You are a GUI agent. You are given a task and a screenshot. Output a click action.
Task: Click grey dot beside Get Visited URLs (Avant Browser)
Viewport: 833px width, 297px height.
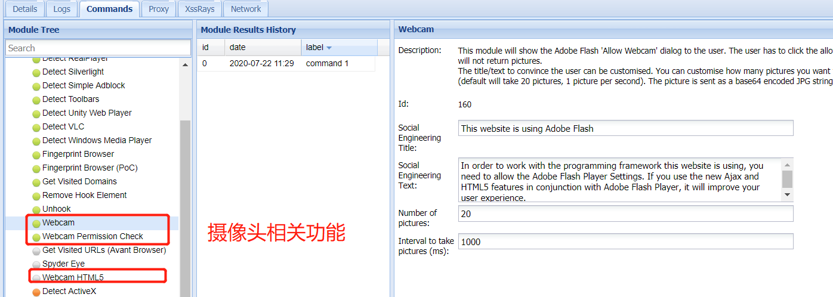[36, 250]
